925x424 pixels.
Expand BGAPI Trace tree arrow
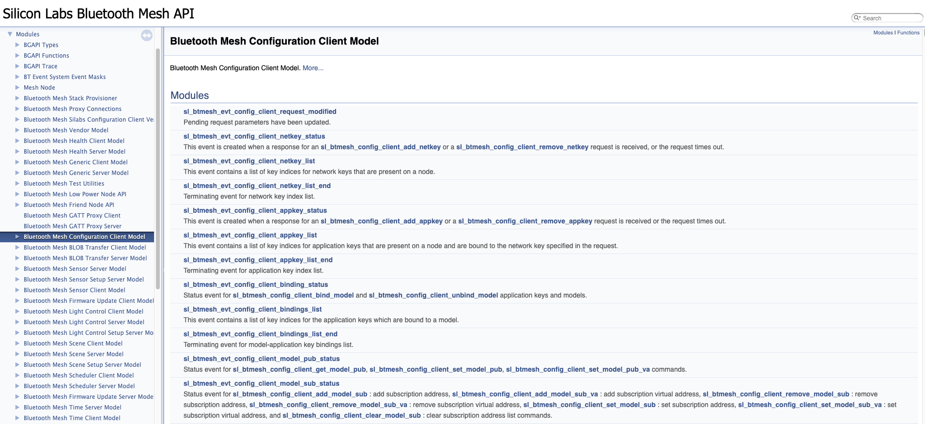click(x=17, y=66)
